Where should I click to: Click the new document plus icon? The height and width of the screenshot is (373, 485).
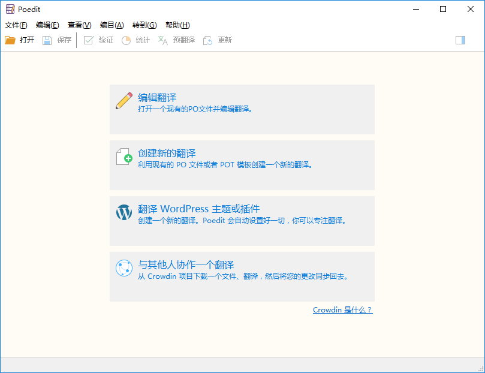[124, 156]
